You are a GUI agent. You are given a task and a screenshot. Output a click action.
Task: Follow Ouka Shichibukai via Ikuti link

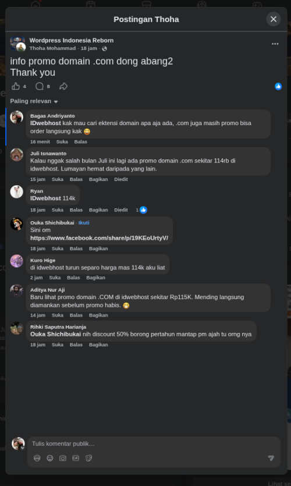84,223
